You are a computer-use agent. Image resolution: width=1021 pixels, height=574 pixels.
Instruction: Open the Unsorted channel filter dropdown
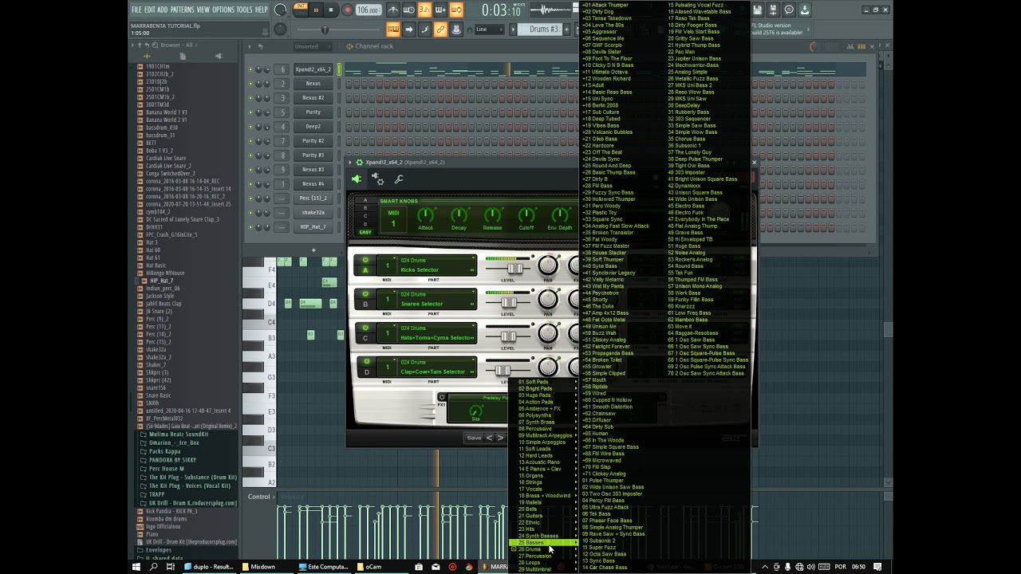[313, 46]
